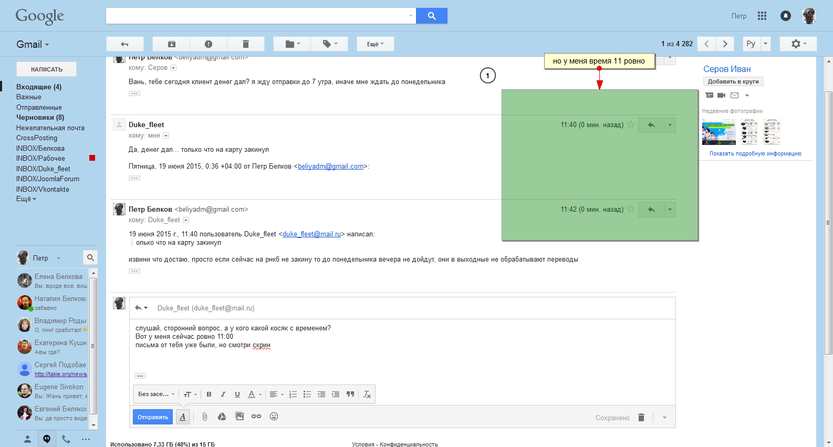833x447 pixels.
Task: Decrease indent in reply
Action: coord(321,394)
